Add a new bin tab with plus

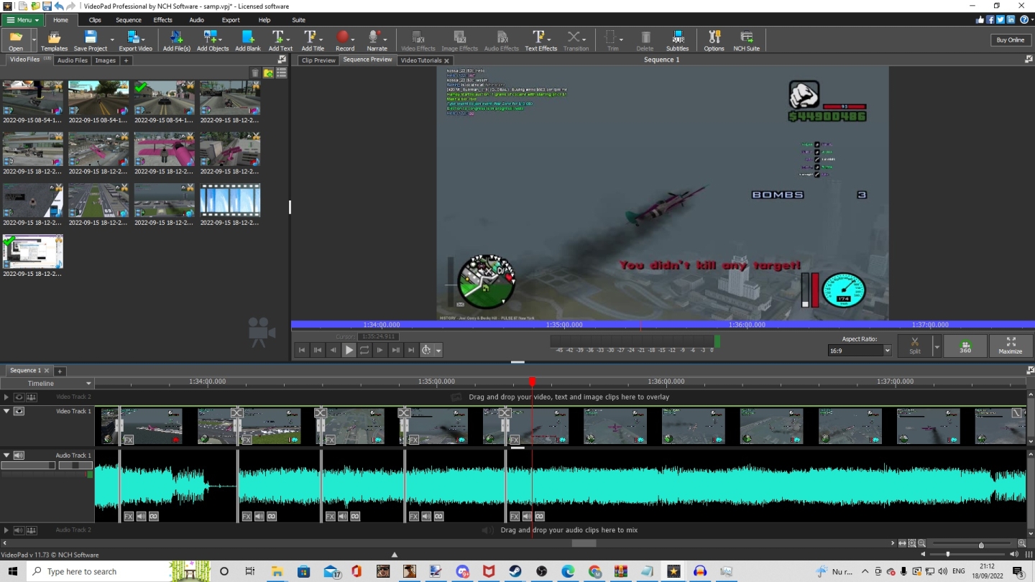pos(126,60)
